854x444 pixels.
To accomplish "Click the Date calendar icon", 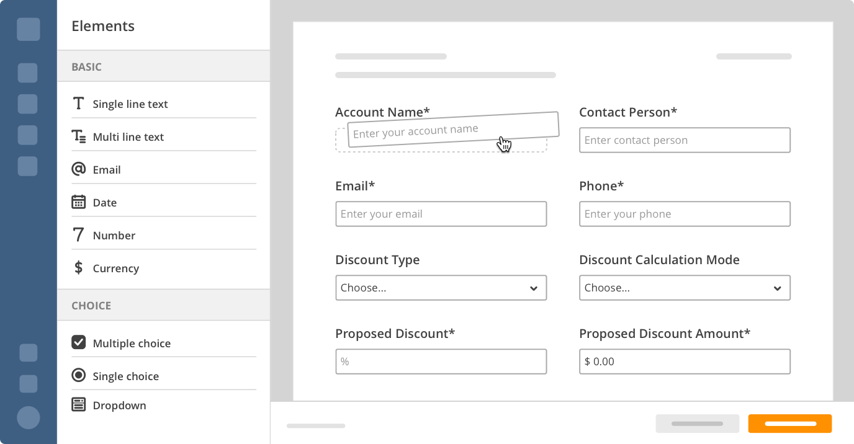I will (78, 202).
